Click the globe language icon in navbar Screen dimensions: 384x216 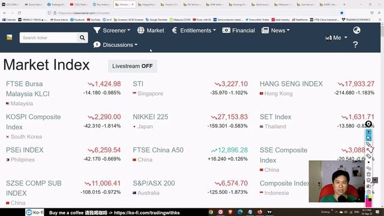click(357, 31)
